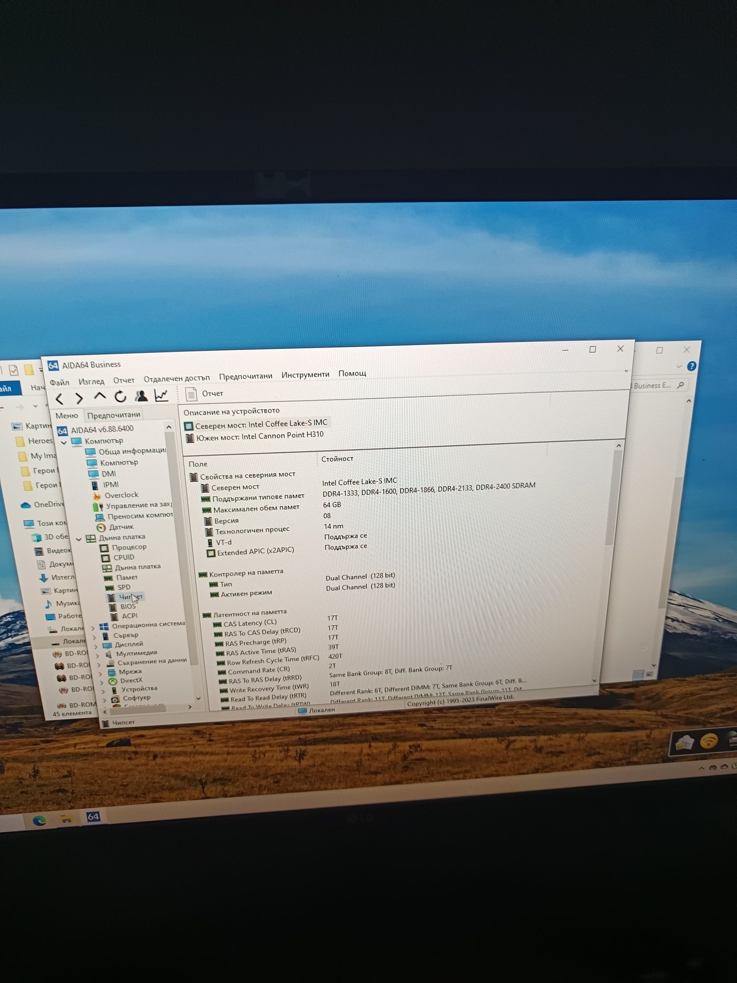Open the Предпочитани menu
The height and width of the screenshot is (983, 737).
(246, 376)
